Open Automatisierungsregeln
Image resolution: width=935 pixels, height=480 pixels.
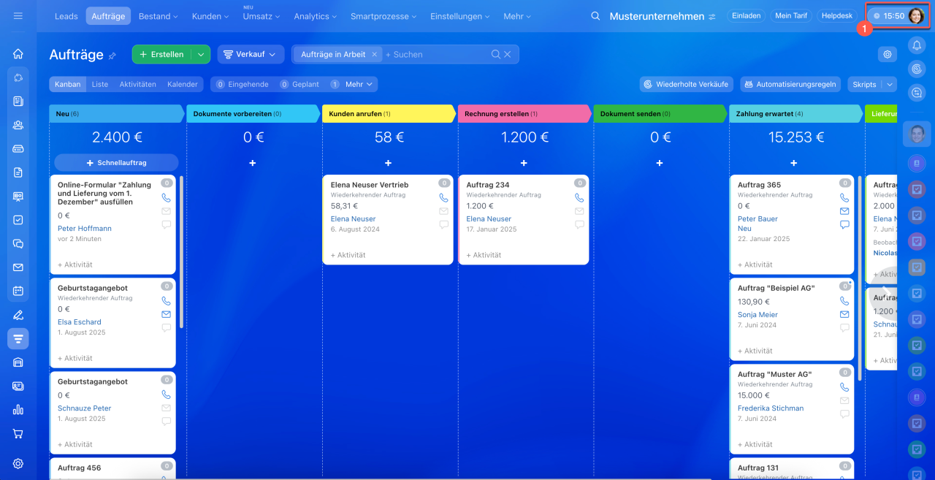click(790, 84)
